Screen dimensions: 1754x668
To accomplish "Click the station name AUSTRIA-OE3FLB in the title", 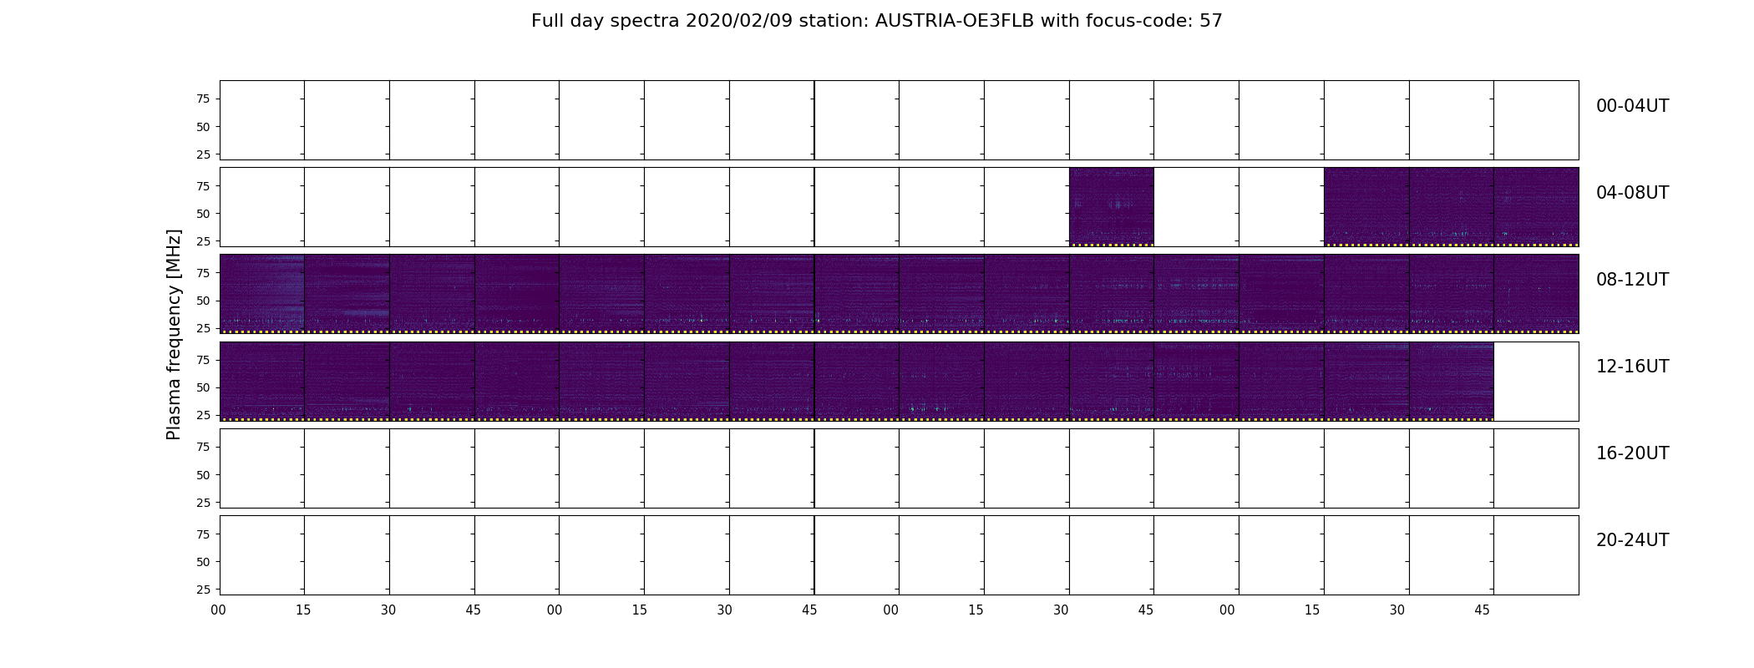I will (x=954, y=21).
